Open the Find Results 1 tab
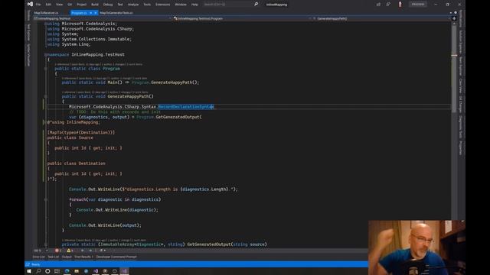The width and height of the screenshot is (490, 275). pyautogui.click(x=83, y=257)
